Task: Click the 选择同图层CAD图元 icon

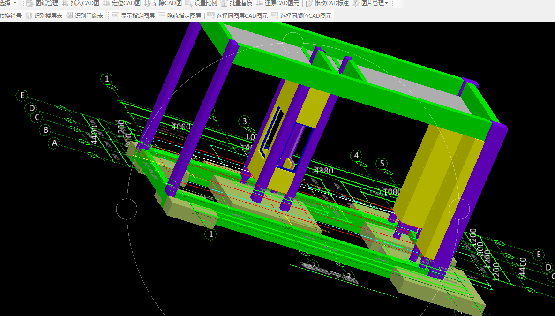Action: [211, 15]
